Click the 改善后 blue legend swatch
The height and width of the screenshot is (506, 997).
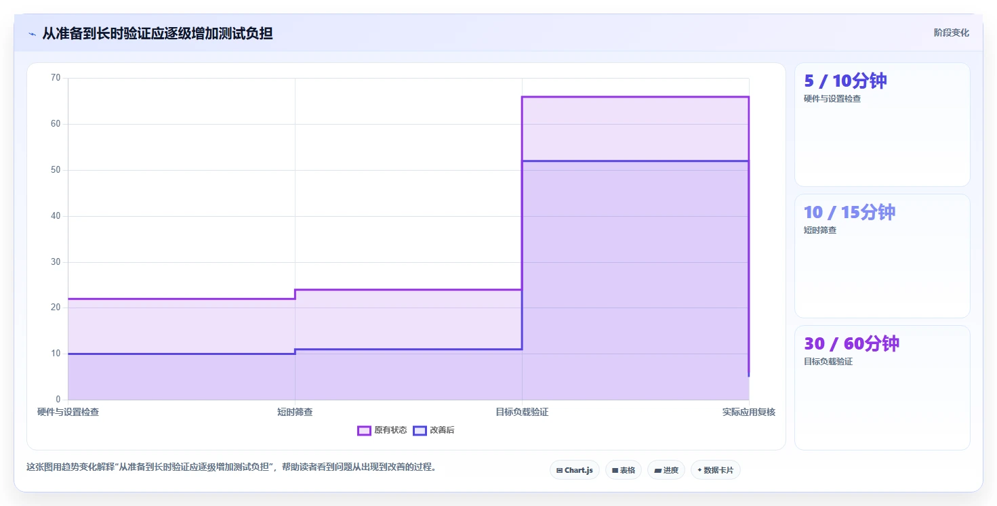(x=420, y=430)
